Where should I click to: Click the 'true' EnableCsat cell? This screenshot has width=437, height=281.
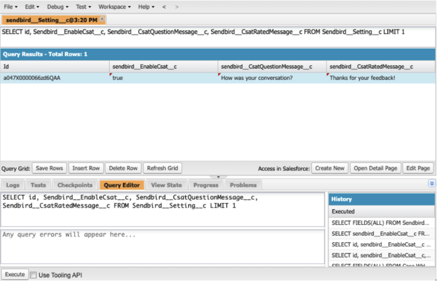tap(164, 78)
